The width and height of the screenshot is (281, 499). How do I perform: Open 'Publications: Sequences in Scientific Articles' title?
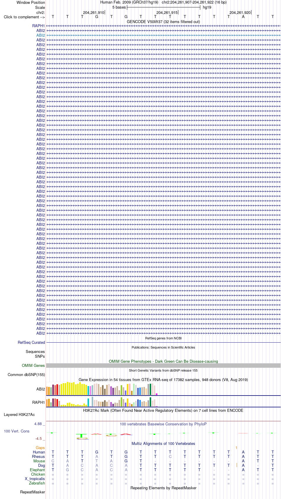pos(163,347)
